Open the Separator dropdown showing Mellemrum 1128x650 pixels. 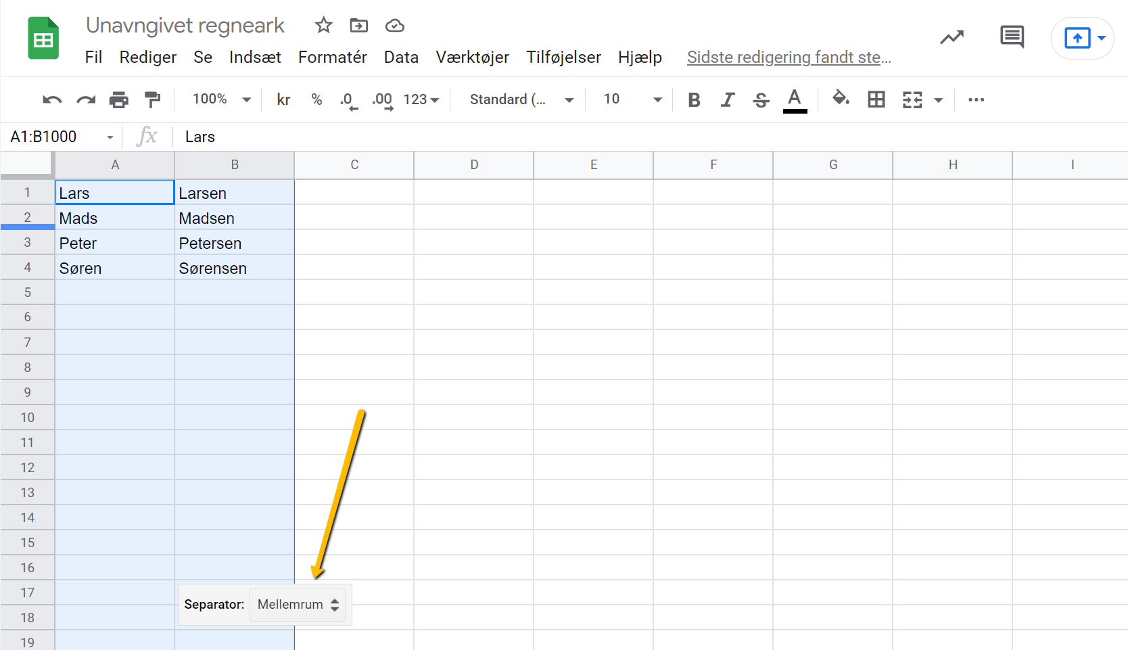[x=298, y=604]
